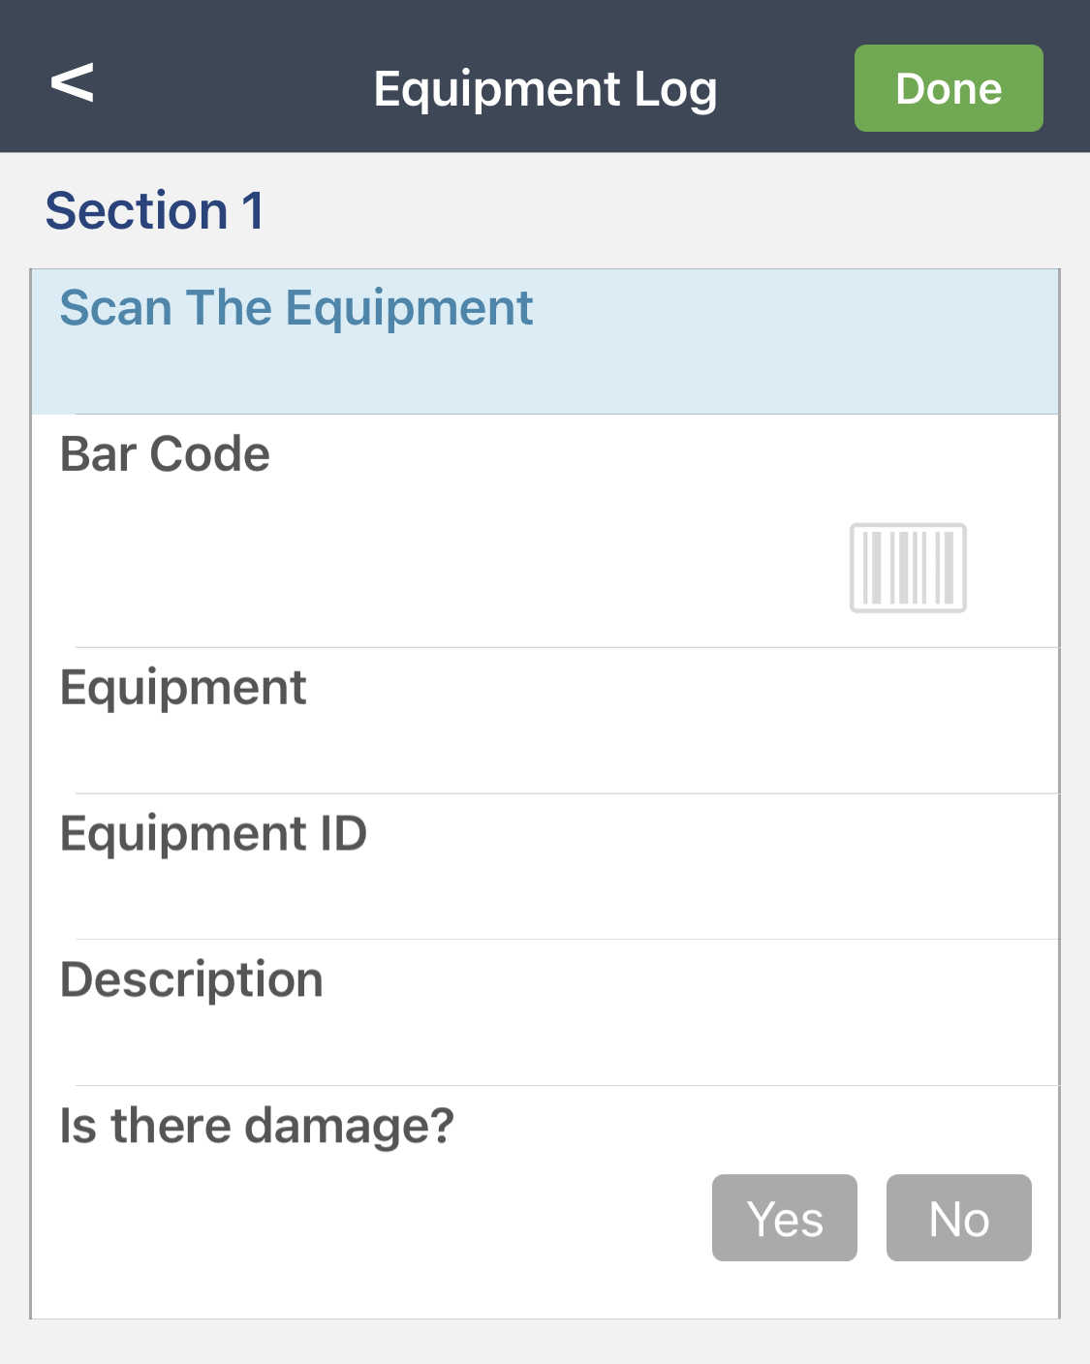Click the Section 1 heading
Viewport: 1090px width, 1364px height.
click(x=154, y=210)
